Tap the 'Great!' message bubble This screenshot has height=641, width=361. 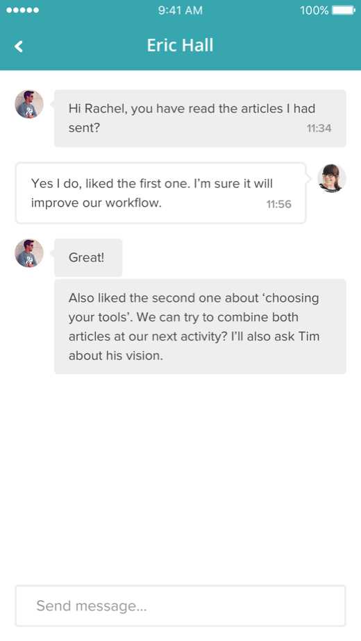[88, 257]
